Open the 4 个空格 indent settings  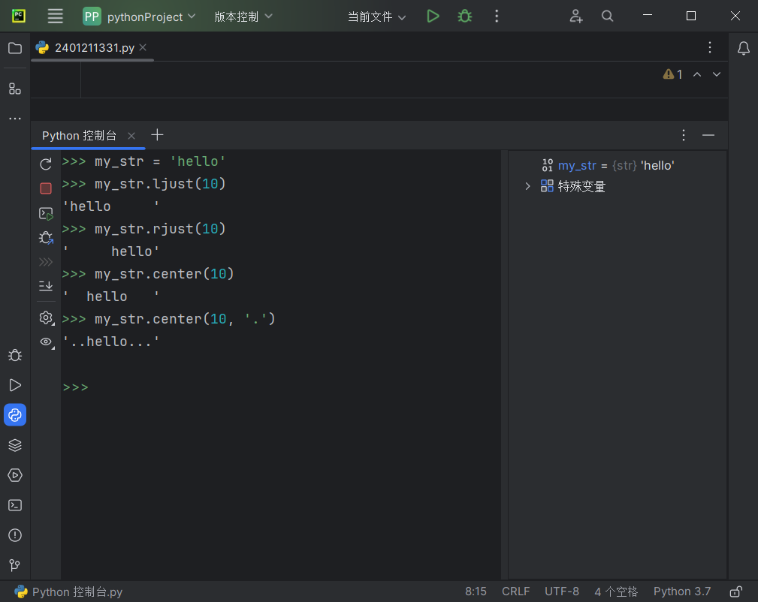tap(616, 591)
